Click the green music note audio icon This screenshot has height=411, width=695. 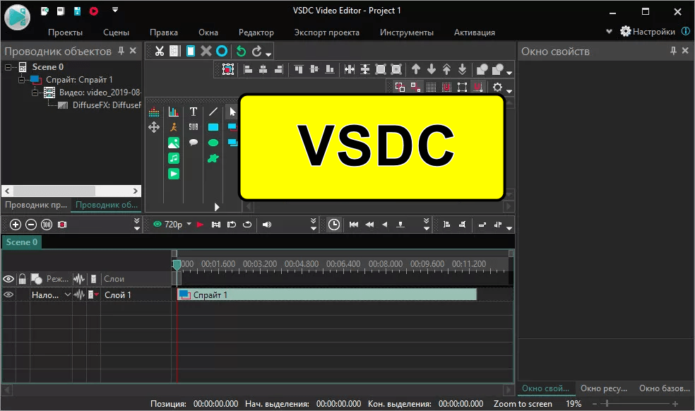click(x=174, y=158)
